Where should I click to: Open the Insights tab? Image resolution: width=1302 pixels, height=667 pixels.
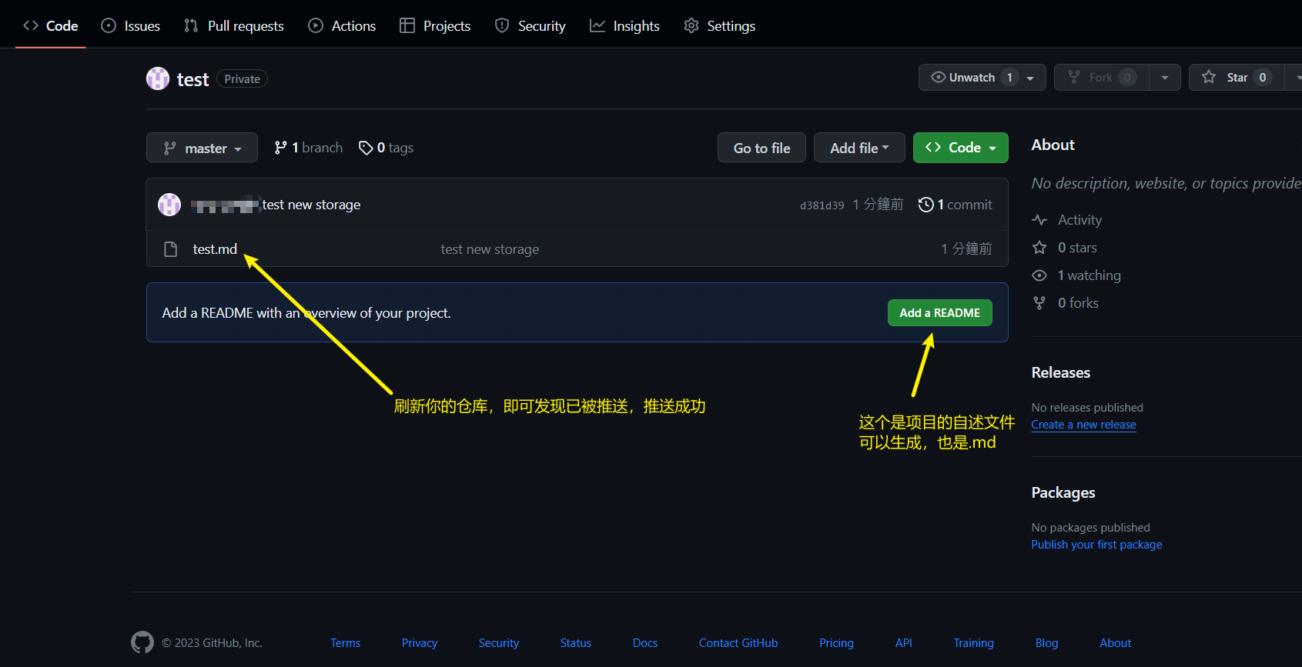[x=624, y=25]
